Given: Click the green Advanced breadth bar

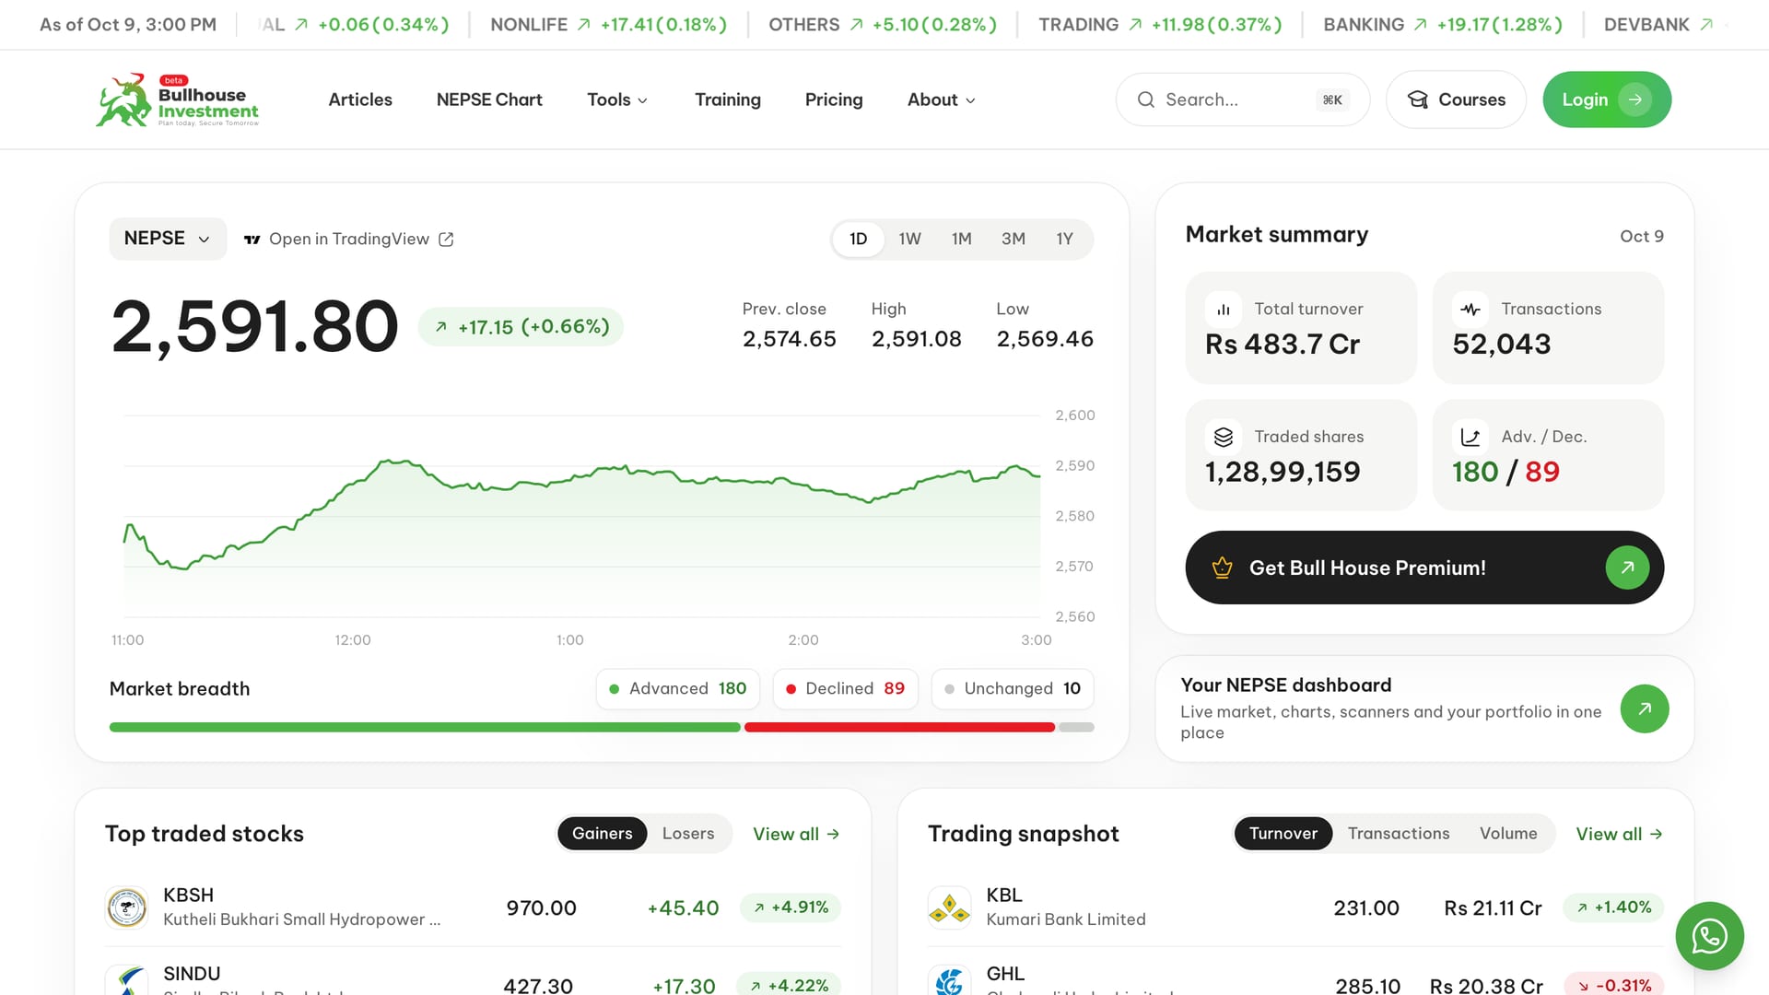Looking at the screenshot, I should (x=425, y=728).
